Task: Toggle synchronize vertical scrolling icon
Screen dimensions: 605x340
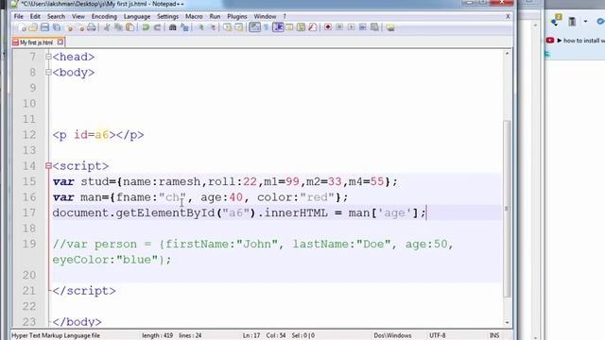Action: pos(227,27)
